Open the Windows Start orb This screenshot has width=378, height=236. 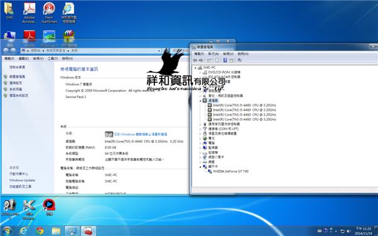pos(7,231)
